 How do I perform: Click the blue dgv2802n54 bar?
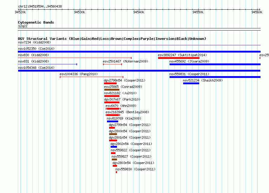pyautogui.click(x=114, y=147)
